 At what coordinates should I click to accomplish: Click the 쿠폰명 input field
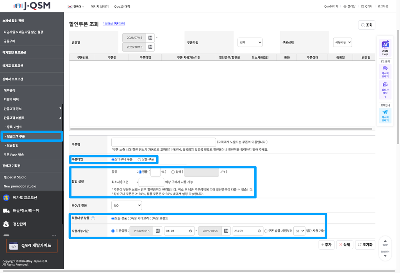(x=164, y=142)
